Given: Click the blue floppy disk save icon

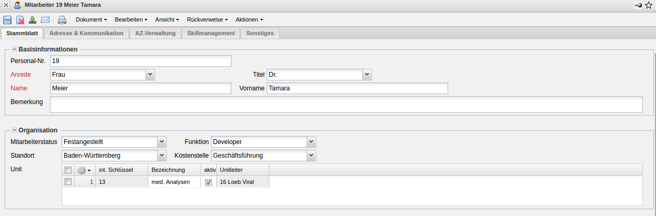Looking at the screenshot, I should point(7,20).
